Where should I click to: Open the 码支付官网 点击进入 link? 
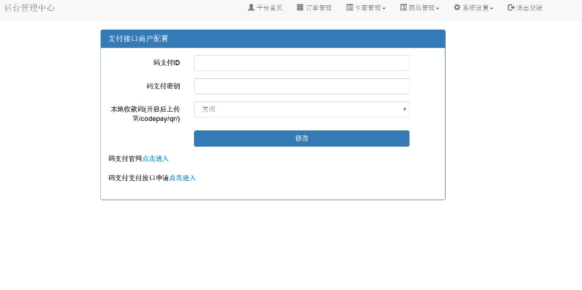coord(155,159)
